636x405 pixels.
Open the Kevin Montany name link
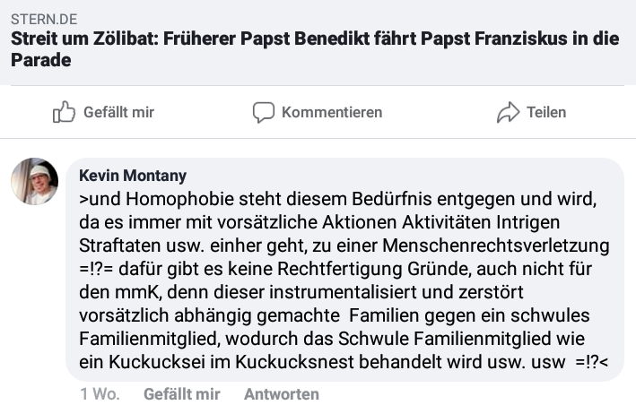133,176
